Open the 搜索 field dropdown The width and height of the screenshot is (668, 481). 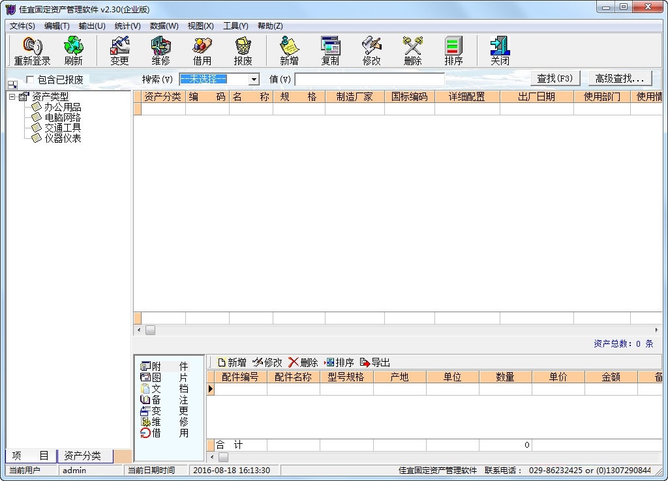(x=254, y=80)
